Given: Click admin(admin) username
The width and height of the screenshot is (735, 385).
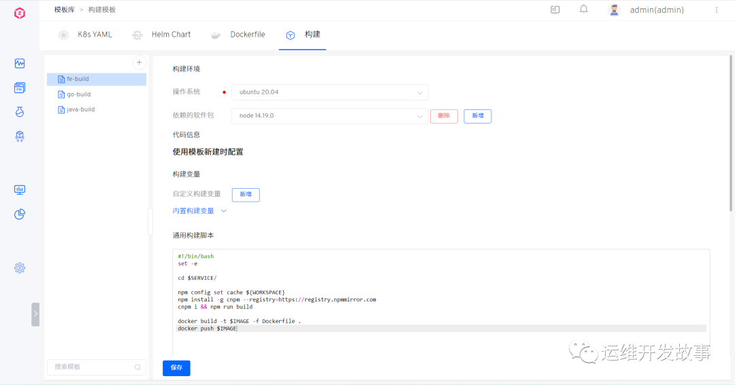Looking at the screenshot, I should (657, 10).
